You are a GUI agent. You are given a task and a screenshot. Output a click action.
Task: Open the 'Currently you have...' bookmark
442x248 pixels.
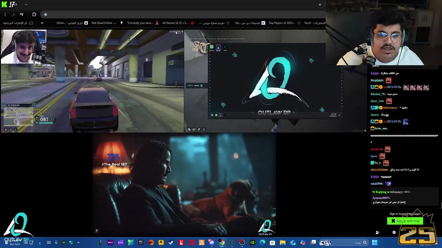143,23
